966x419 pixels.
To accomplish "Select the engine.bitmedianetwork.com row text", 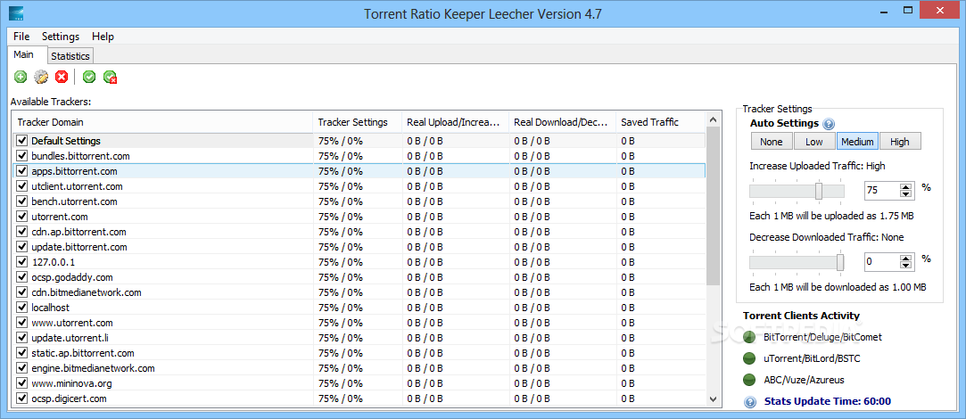I will coord(93,368).
